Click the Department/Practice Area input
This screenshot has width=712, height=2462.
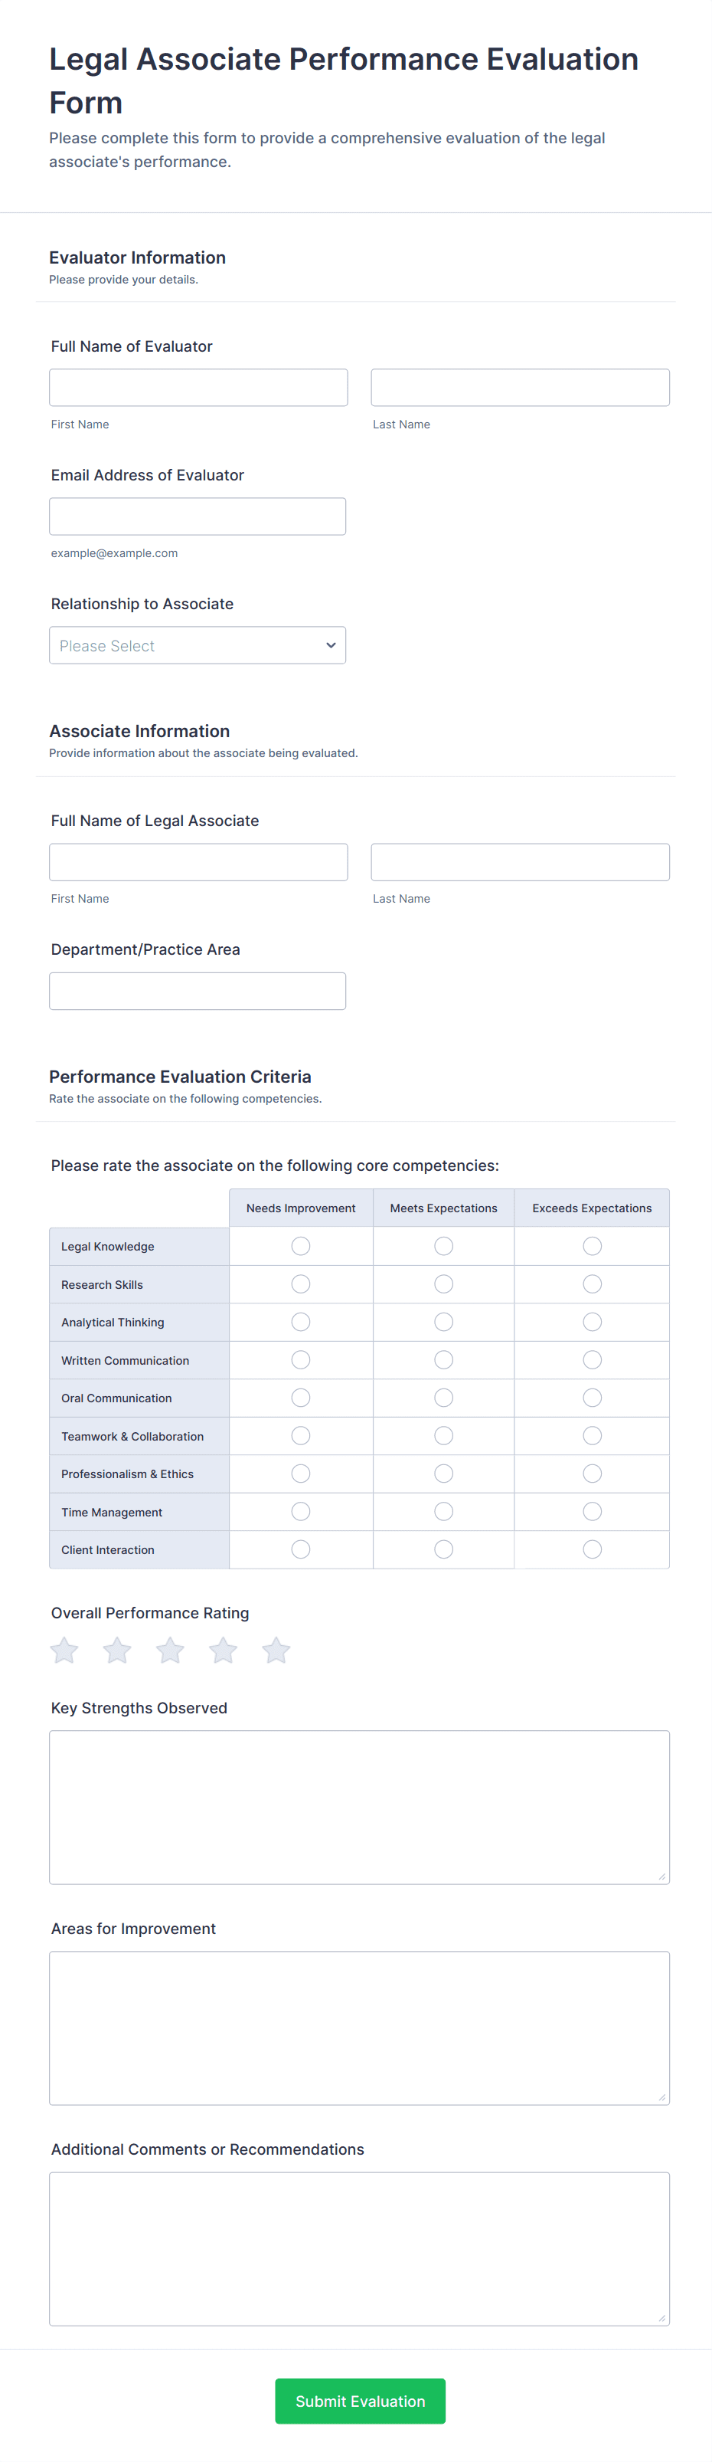(198, 991)
